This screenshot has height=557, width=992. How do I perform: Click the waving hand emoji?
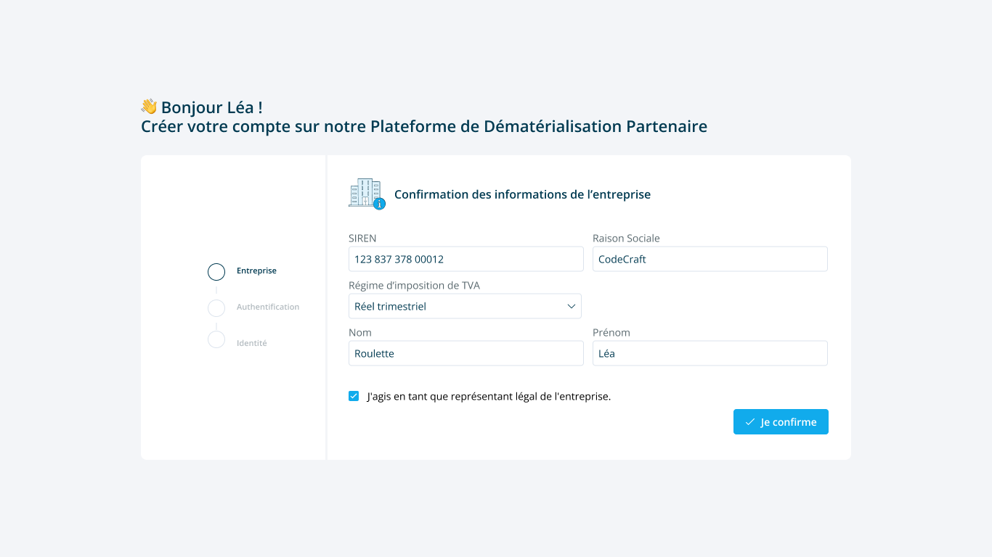click(x=149, y=107)
